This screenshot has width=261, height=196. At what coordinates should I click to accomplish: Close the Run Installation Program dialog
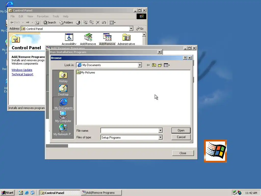(160, 52)
